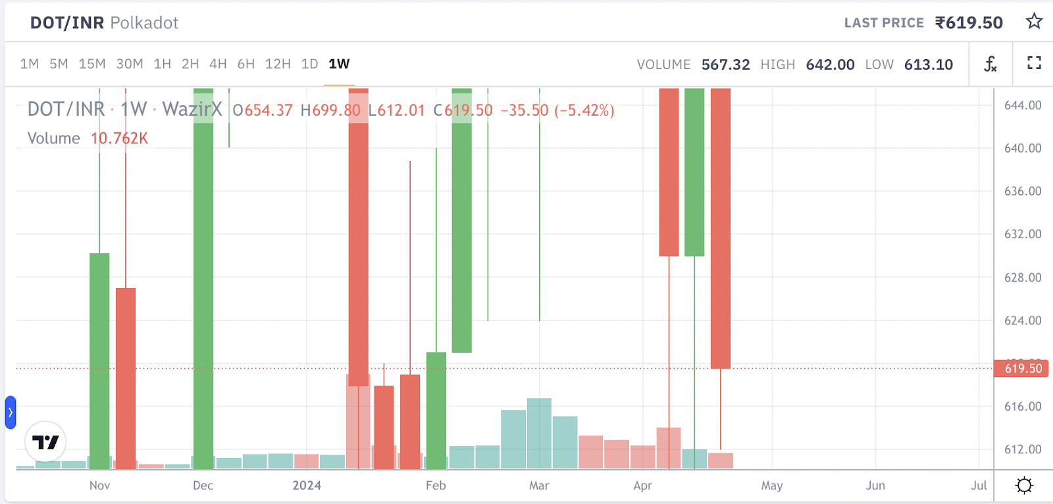1053x504 pixels.
Task: Add DOT/INR to favorites with star icon
Action: coord(1034,22)
